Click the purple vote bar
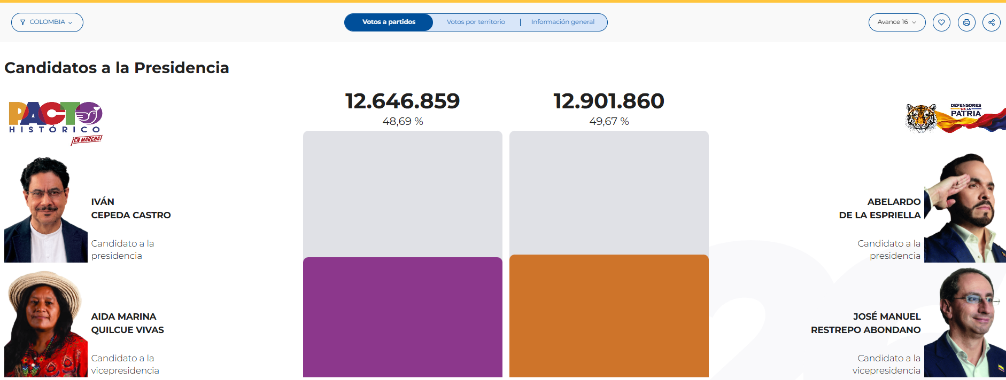 tap(403, 318)
